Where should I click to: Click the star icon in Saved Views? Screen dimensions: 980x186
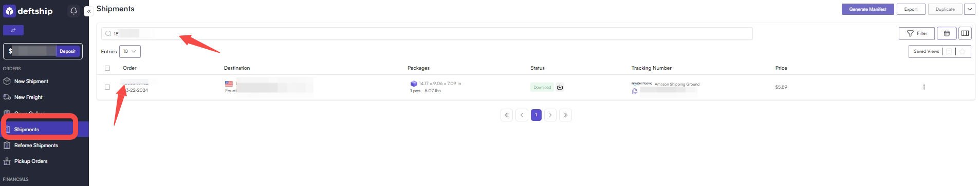(x=962, y=51)
